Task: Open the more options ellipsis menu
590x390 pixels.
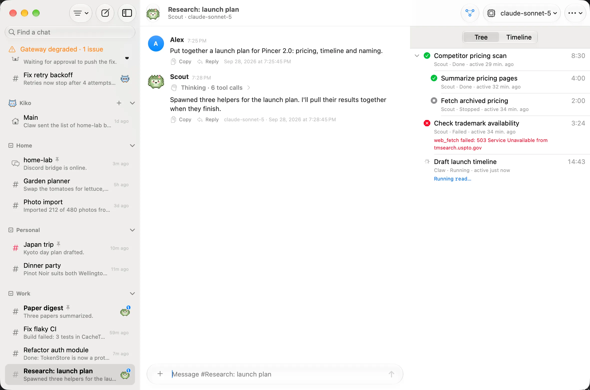Action: [575, 13]
